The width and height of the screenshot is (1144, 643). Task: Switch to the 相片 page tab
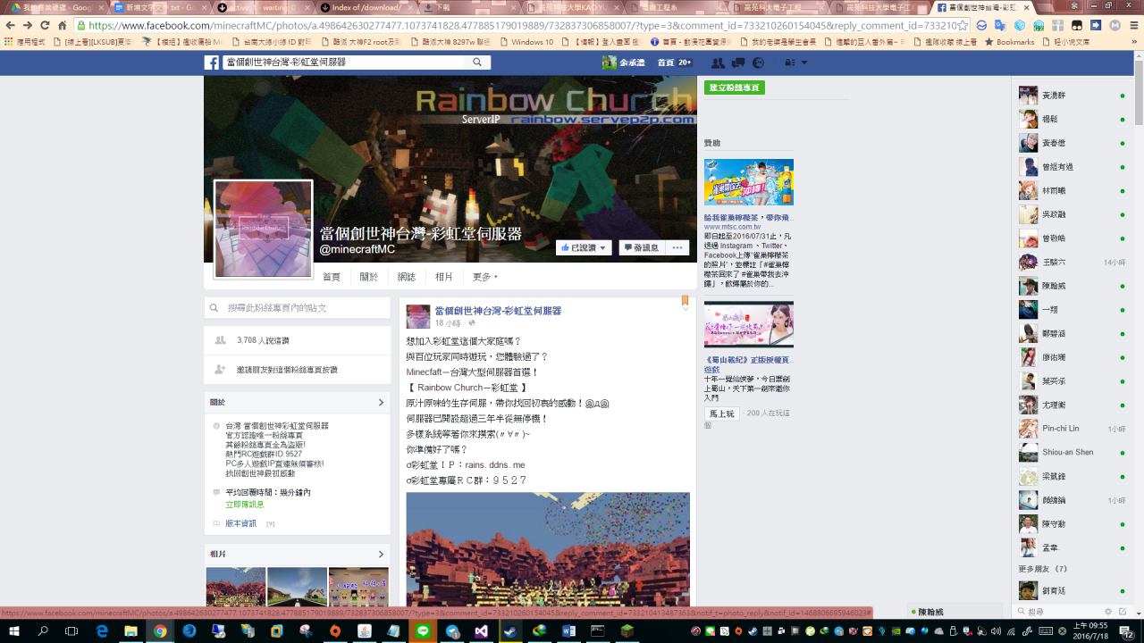click(443, 277)
